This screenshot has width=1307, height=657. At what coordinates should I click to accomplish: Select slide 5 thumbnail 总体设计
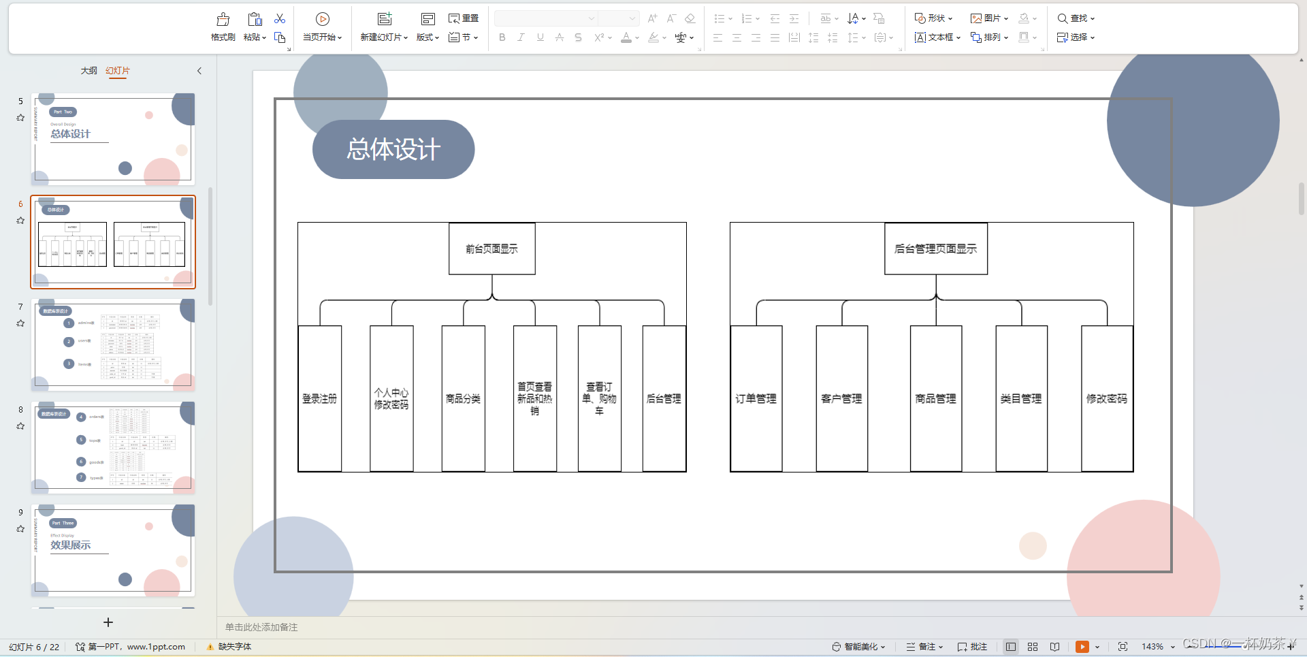click(x=113, y=140)
